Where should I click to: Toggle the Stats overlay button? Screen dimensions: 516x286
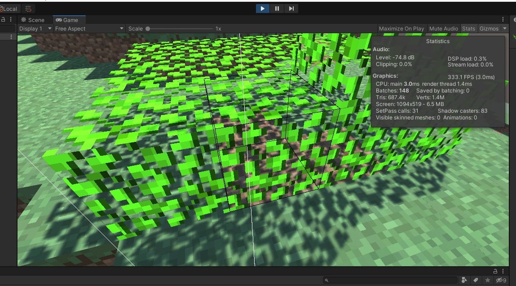pyautogui.click(x=468, y=29)
